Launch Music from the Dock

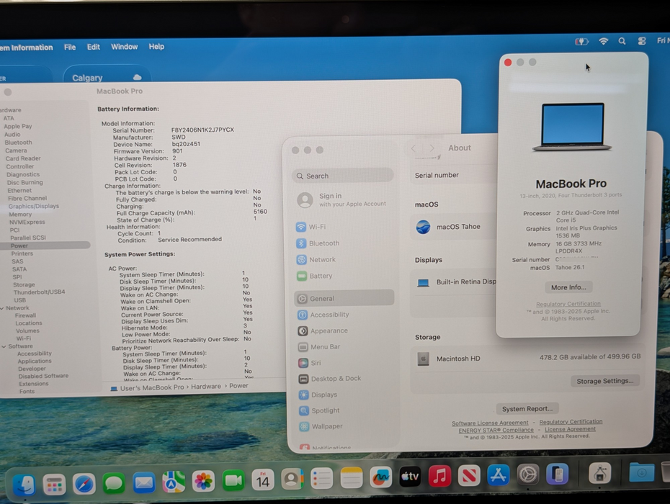439,475
